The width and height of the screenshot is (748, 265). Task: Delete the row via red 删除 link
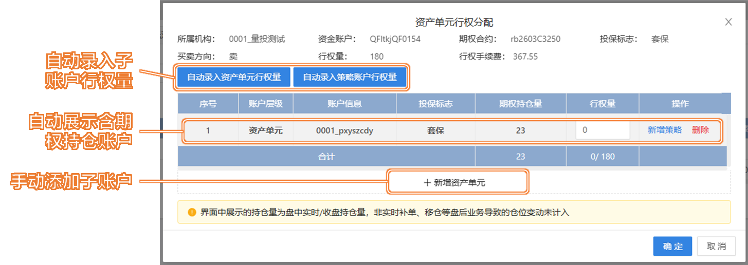[700, 130]
